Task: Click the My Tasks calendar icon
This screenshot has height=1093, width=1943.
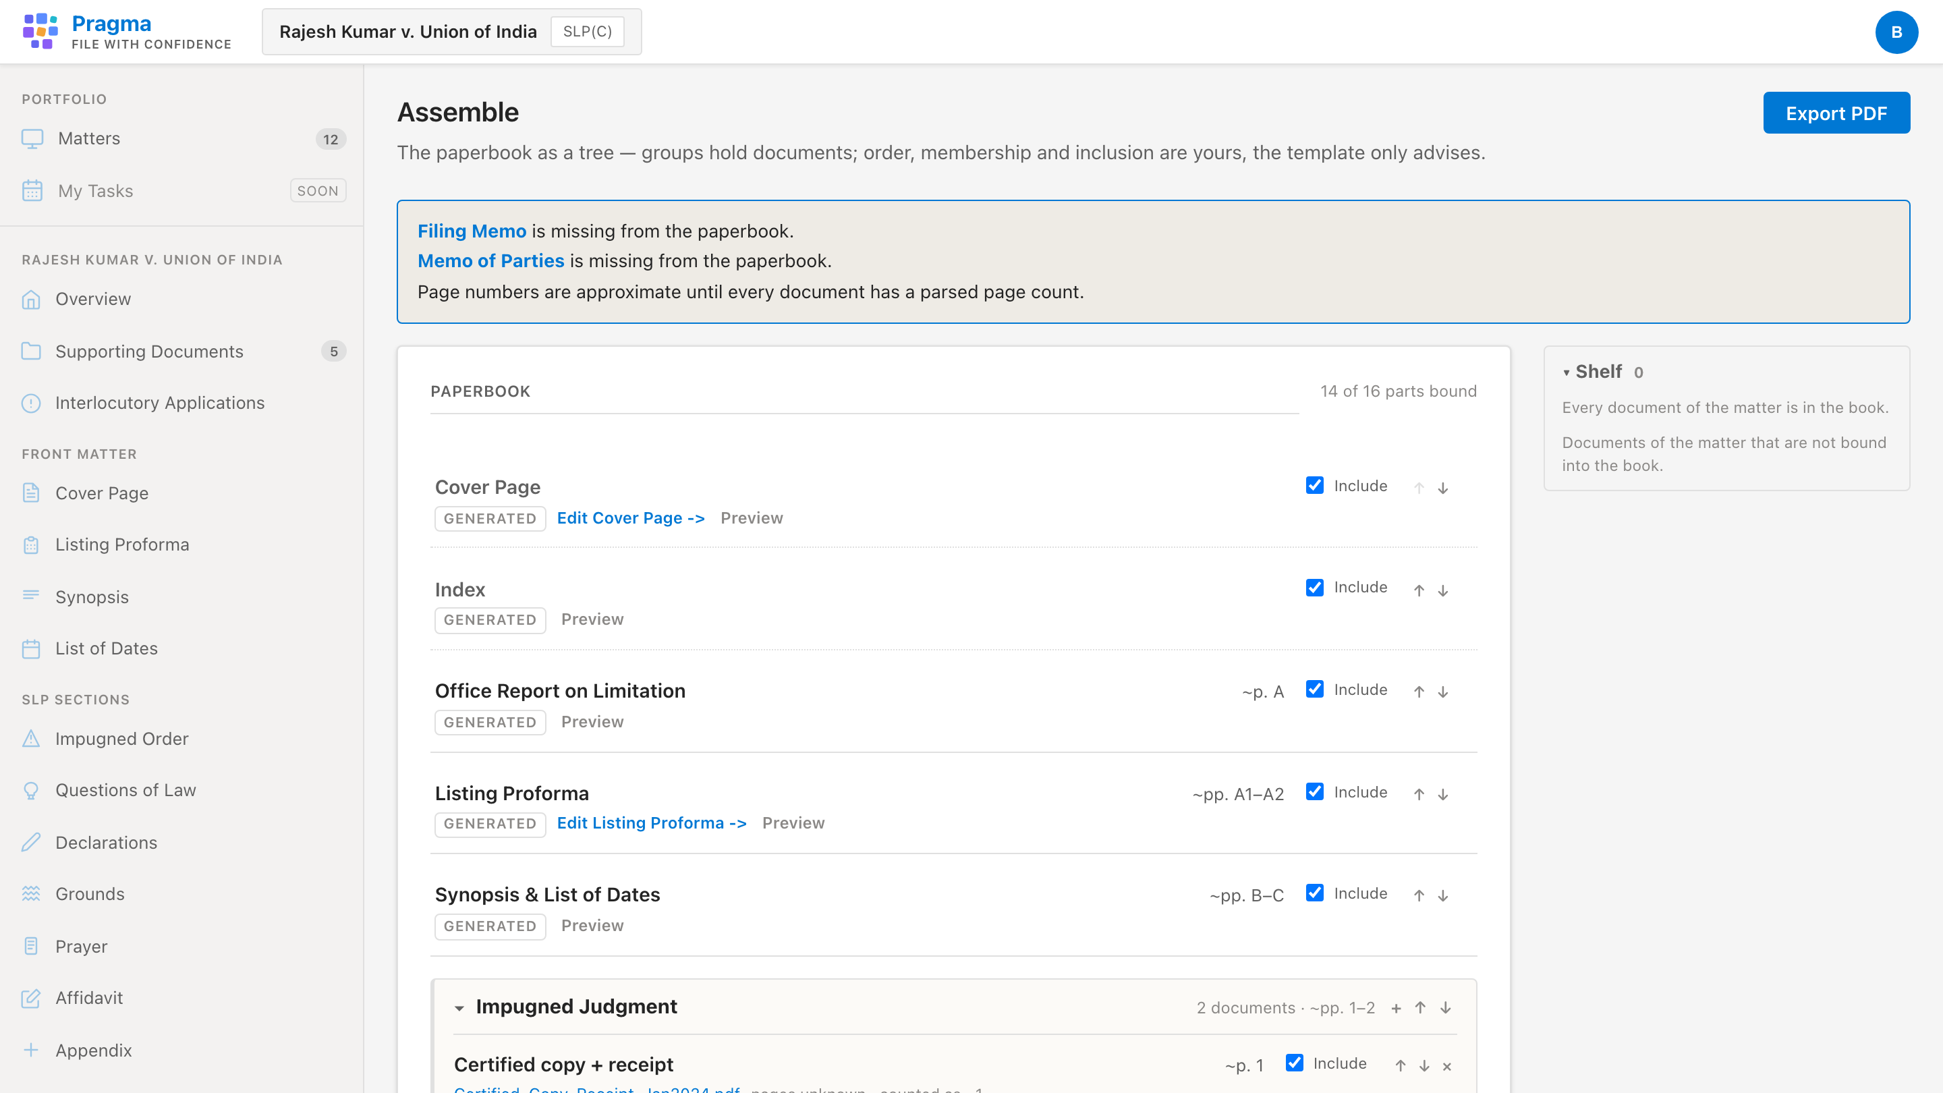Action: [32, 191]
